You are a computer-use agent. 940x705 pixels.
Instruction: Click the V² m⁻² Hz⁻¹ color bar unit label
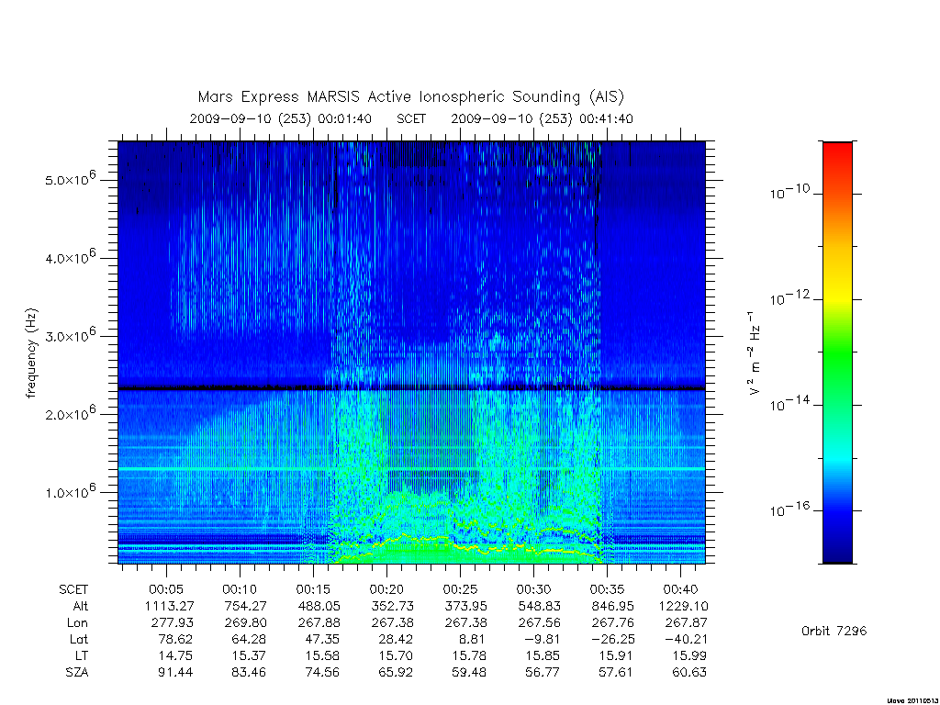tap(755, 352)
